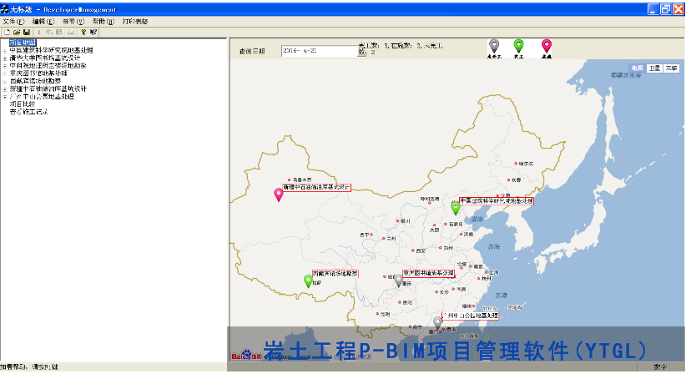The width and height of the screenshot is (686, 374).
Task: Click the context help arrow-question icon
Action: (x=93, y=32)
